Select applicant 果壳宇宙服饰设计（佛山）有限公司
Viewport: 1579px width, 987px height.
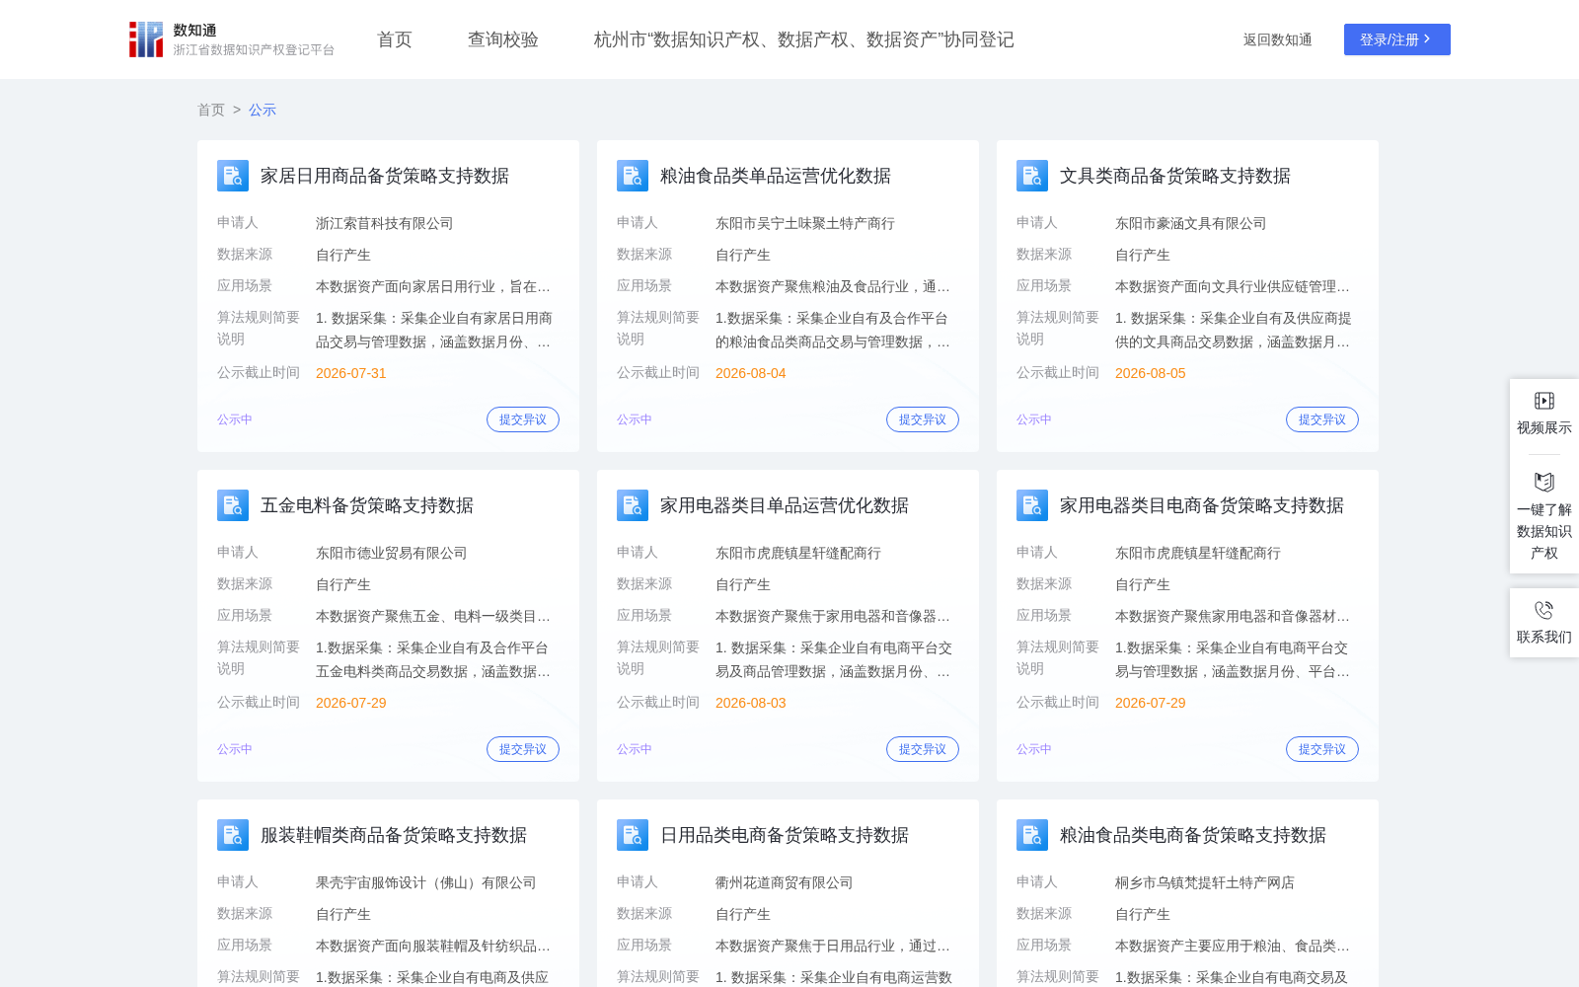coord(426,882)
